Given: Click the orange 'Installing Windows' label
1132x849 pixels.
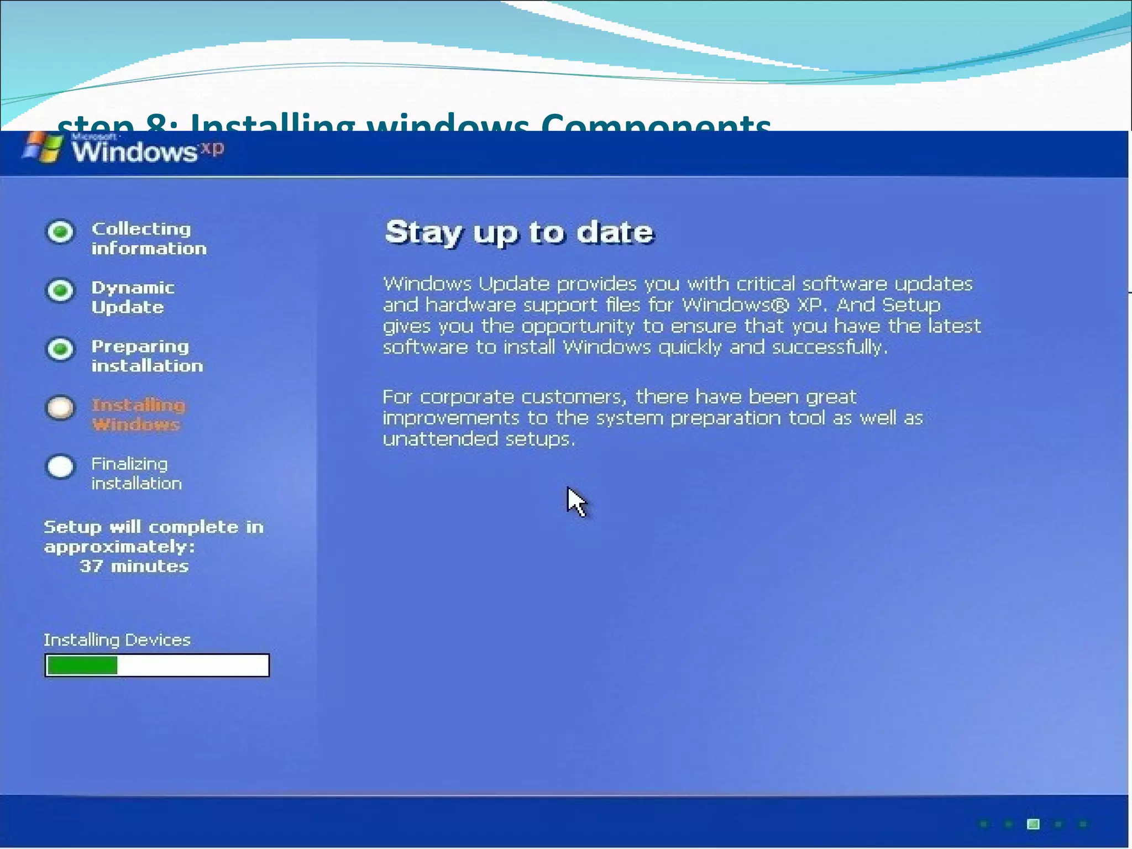Looking at the screenshot, I should [138, 415].
